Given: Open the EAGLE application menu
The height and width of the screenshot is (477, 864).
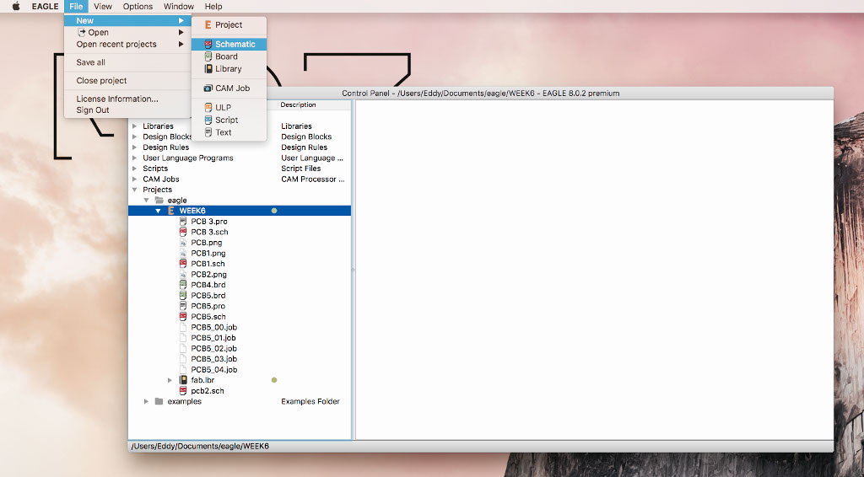Looking at the screenshot, I should 45,6.
